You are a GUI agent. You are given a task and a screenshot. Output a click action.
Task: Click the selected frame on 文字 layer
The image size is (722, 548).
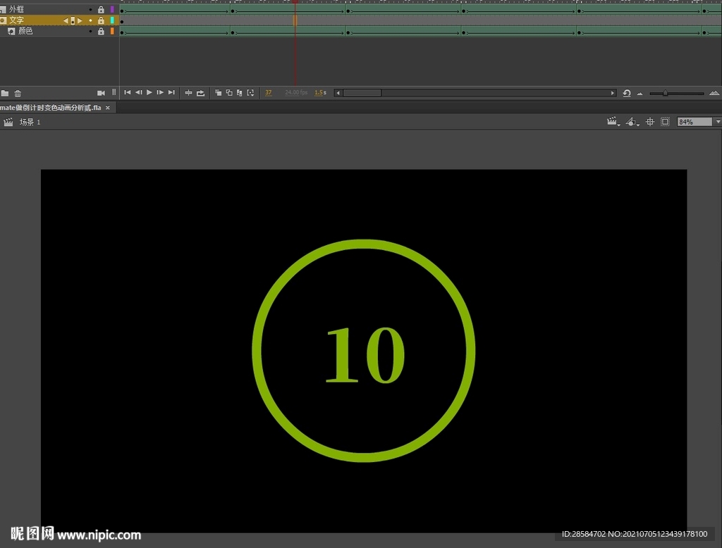click(x=295, y=20)
